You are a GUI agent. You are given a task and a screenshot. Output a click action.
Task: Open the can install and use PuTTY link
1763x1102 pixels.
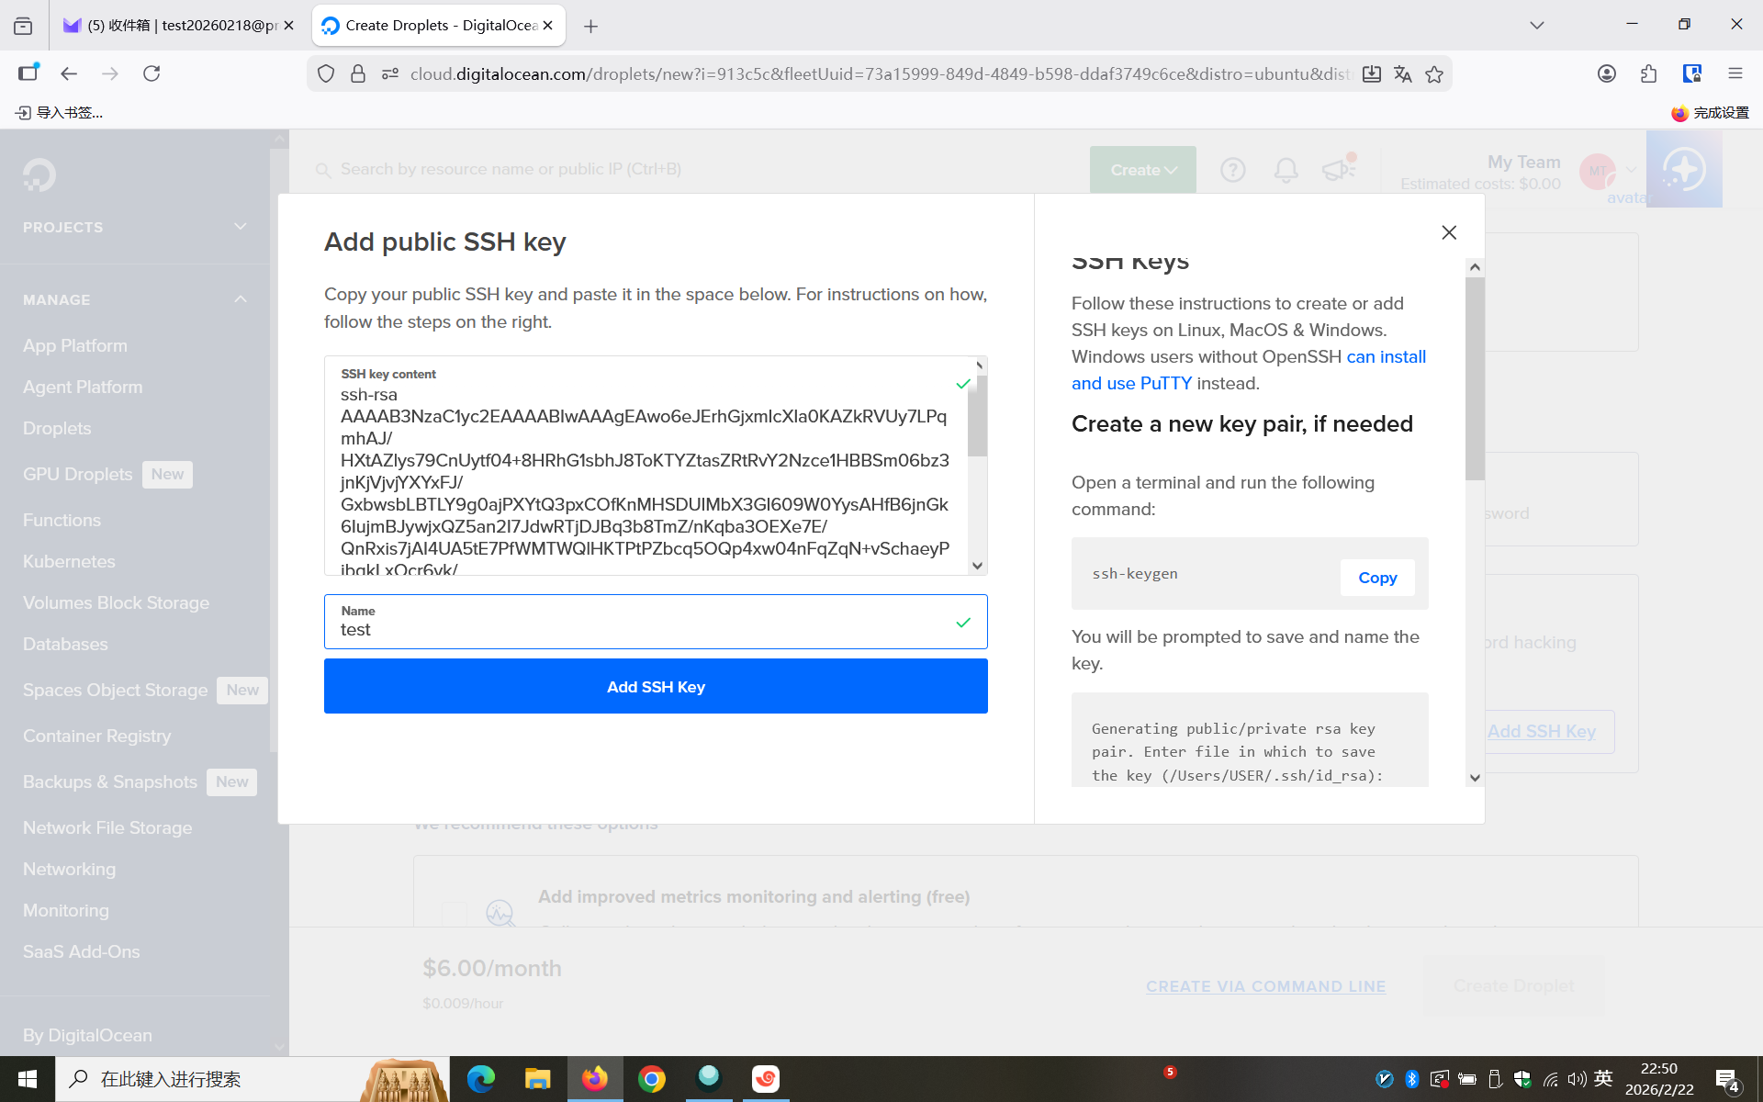(x=1385, y=357)
